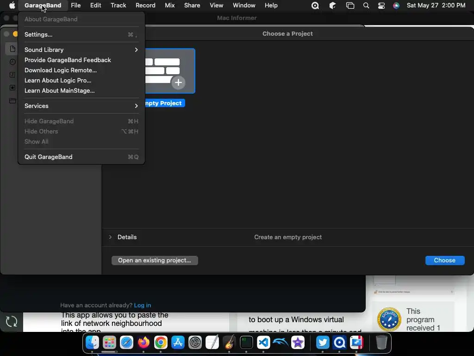Click the Log in link

click(x=143, y=305)
